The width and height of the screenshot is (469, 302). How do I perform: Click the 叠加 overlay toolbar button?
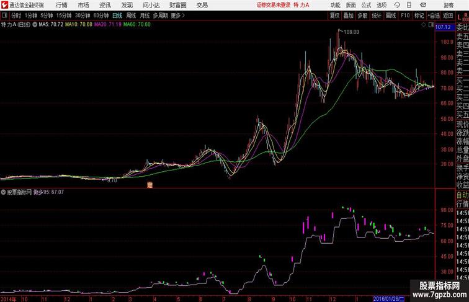click(349, 16)
